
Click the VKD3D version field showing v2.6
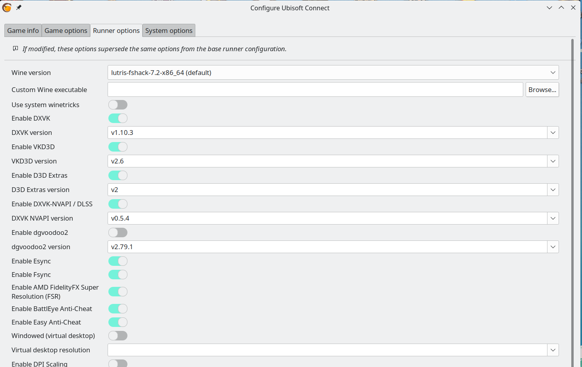(328, 161)
